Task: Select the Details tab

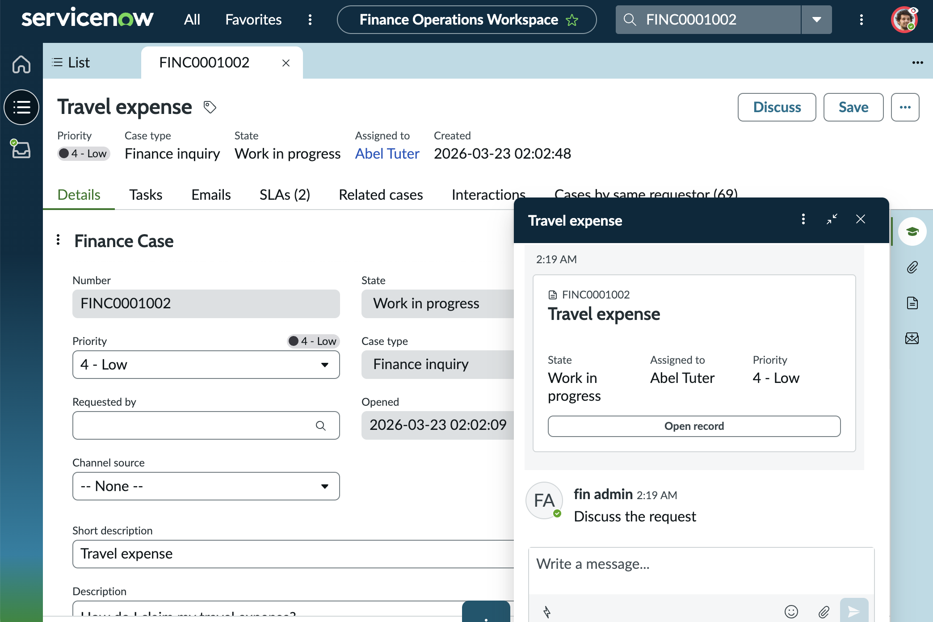Action: point(79,195)
